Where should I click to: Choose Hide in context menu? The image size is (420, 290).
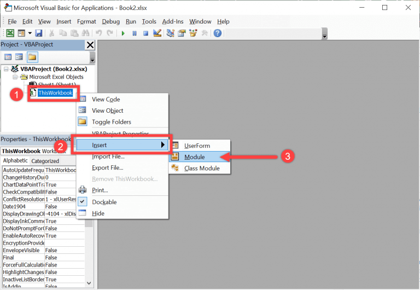point(122,213)
